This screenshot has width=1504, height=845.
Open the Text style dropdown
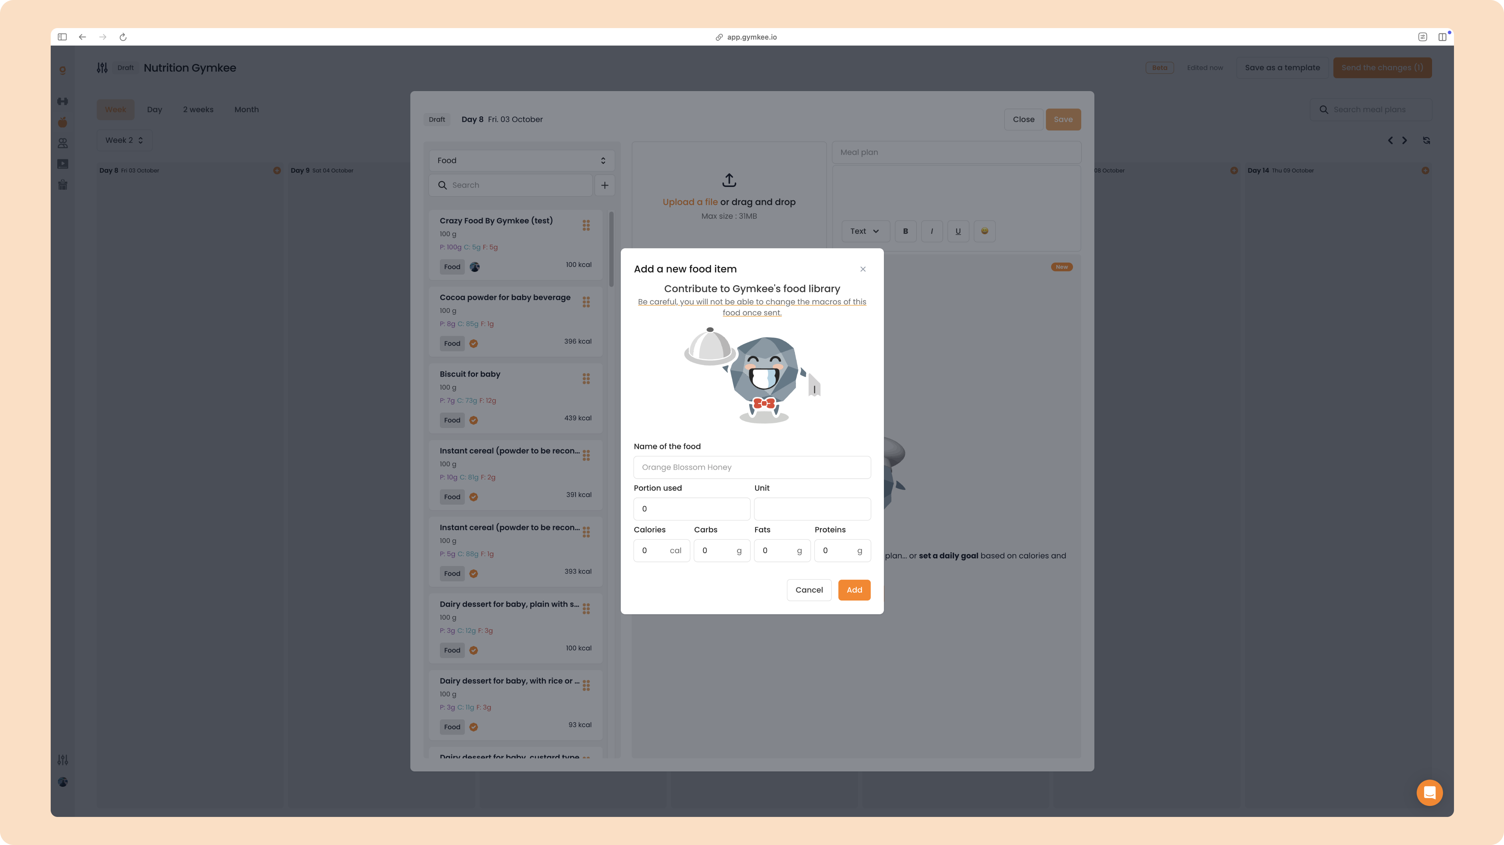865,231
